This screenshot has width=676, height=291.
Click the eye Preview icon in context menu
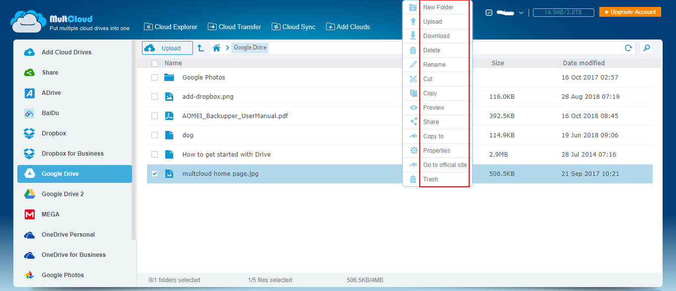[x=413, y=108]
